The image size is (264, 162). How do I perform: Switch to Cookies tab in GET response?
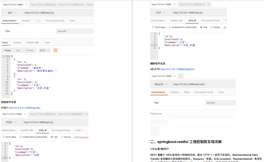(17, 43)
